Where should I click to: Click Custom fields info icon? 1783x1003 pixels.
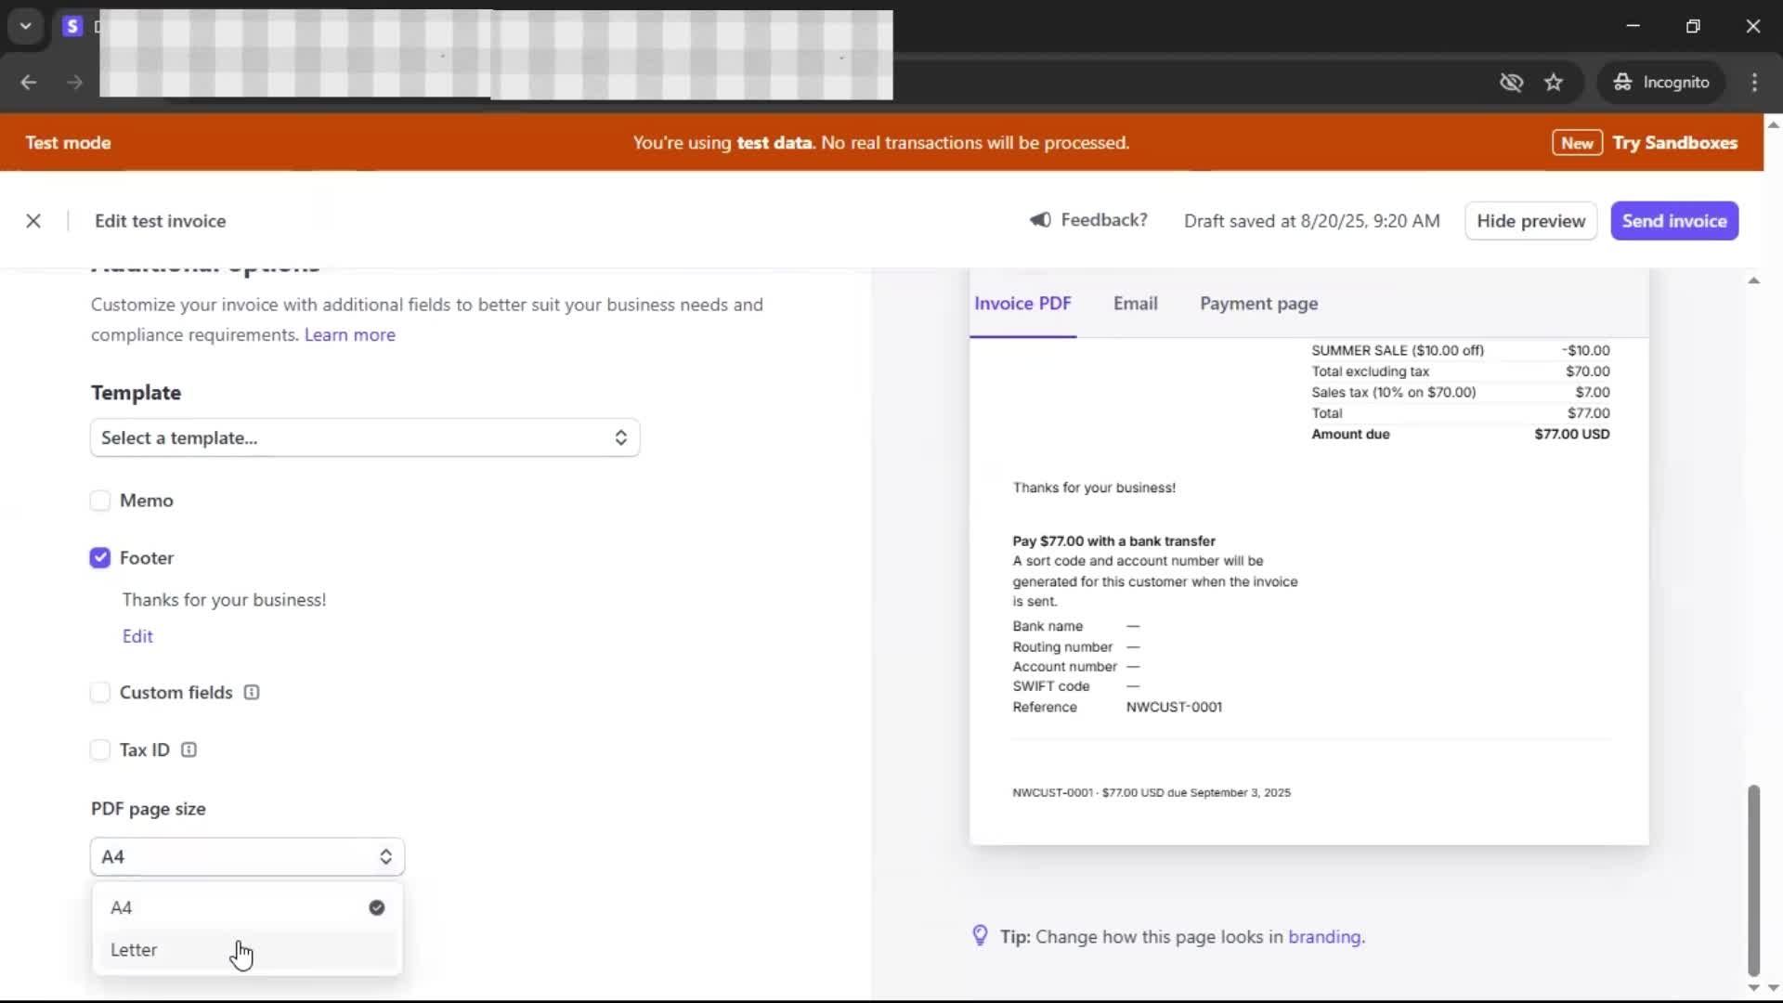coord(252,693)
